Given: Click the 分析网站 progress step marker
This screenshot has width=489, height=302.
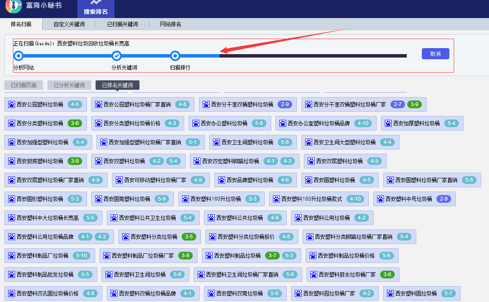Looking at the screenshot, I should [x=18, y=55].
